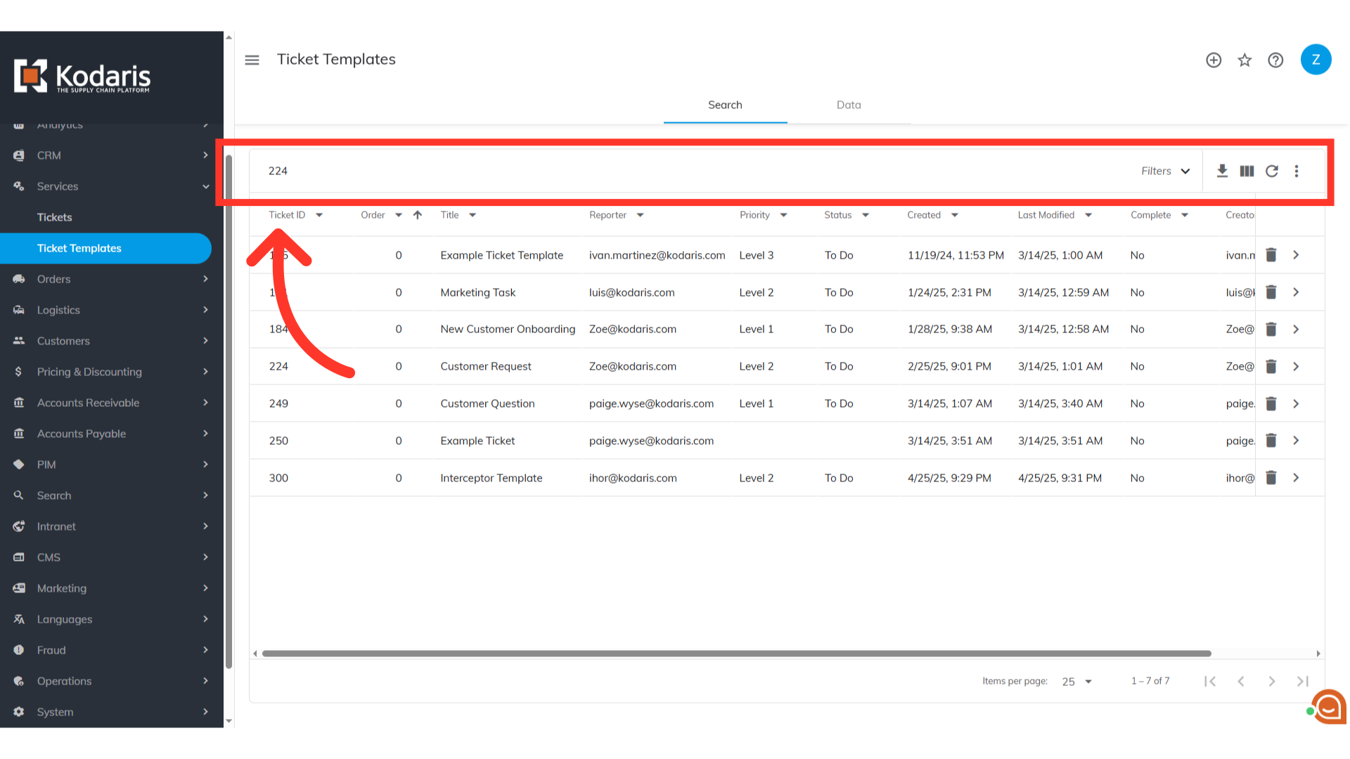Open the Priority column dropdown arrow

pos(783,215)
